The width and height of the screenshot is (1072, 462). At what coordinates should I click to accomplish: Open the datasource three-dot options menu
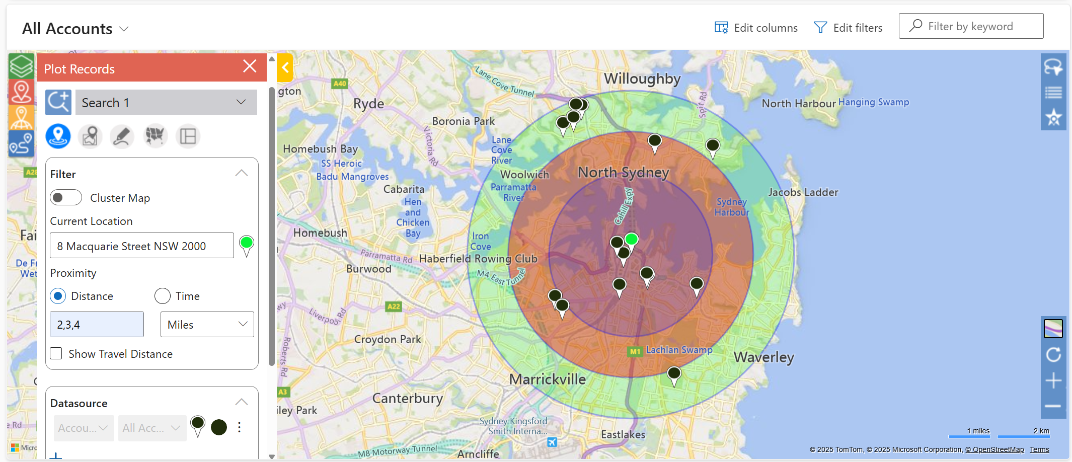[240, 427]
